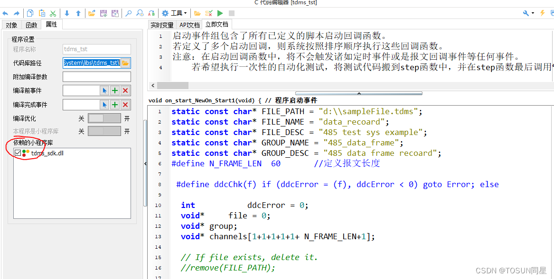Select the tdms_sdk.dll list entry
Screen dimensions: 554x279
point(47,153)
